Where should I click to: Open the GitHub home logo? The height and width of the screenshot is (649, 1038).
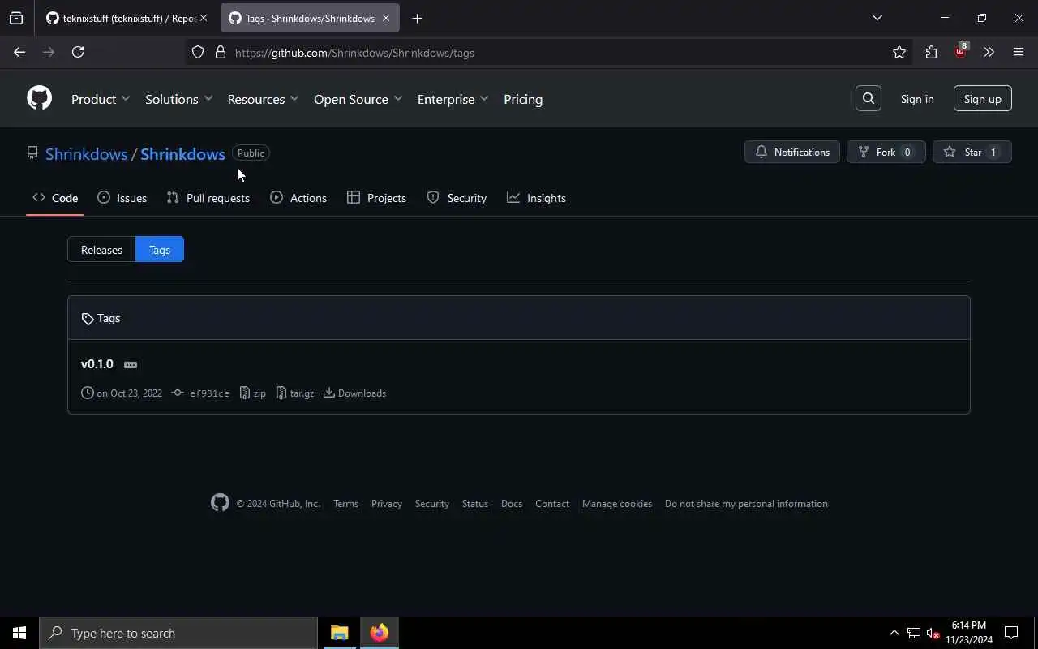39,98
